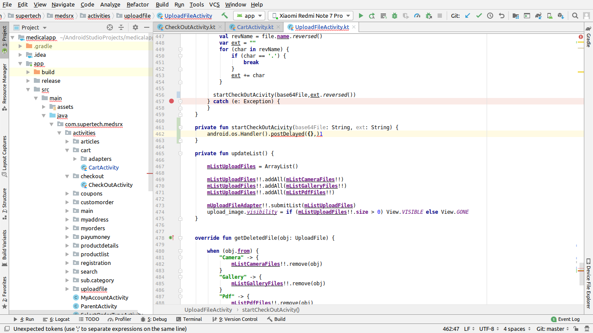Viewport: 593px width, 333px height.
Task: Open the Profile app gauge icon
Action: [417, 16]
